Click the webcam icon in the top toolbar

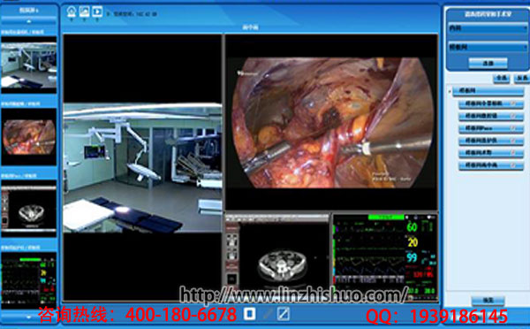coord(72,11)
